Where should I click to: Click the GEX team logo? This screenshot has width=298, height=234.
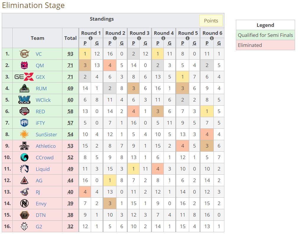pyautogui.click(x=24, y=77)
